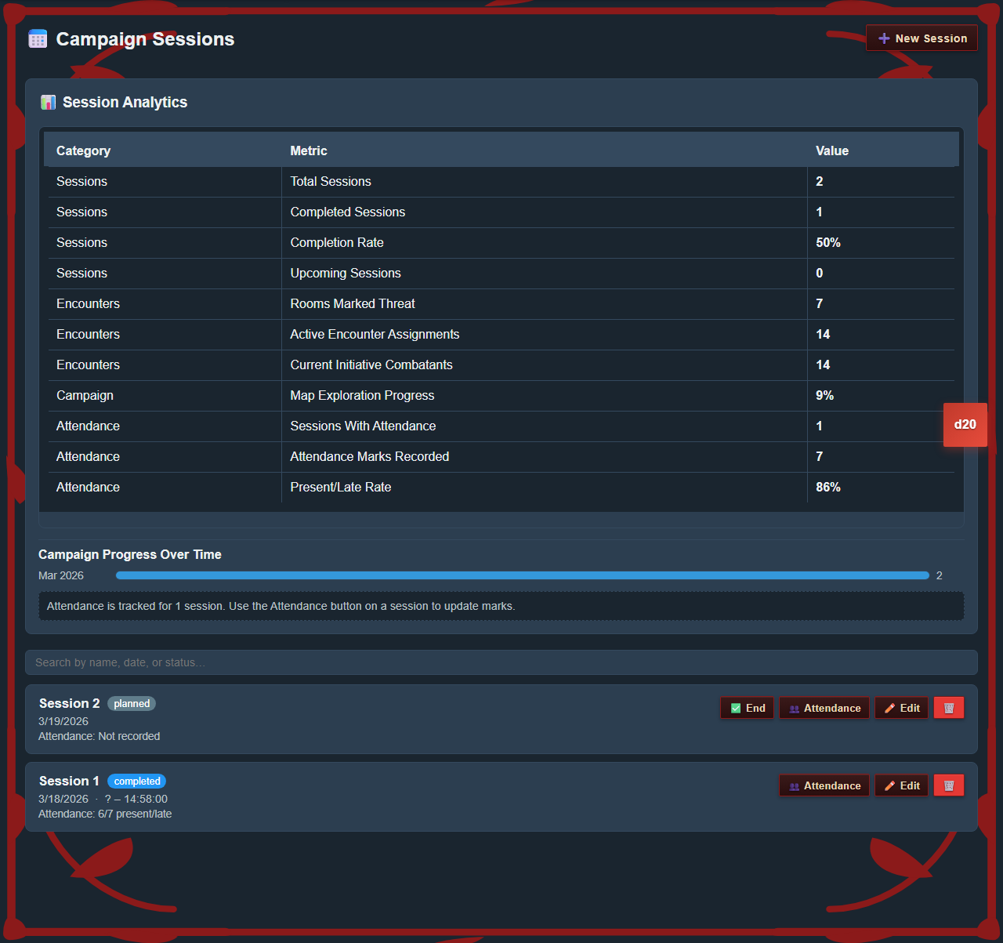This screenshot has width=1003, height=943.
Task: Click the trash icon on Session 2
Action: click(x=948, y=707)
